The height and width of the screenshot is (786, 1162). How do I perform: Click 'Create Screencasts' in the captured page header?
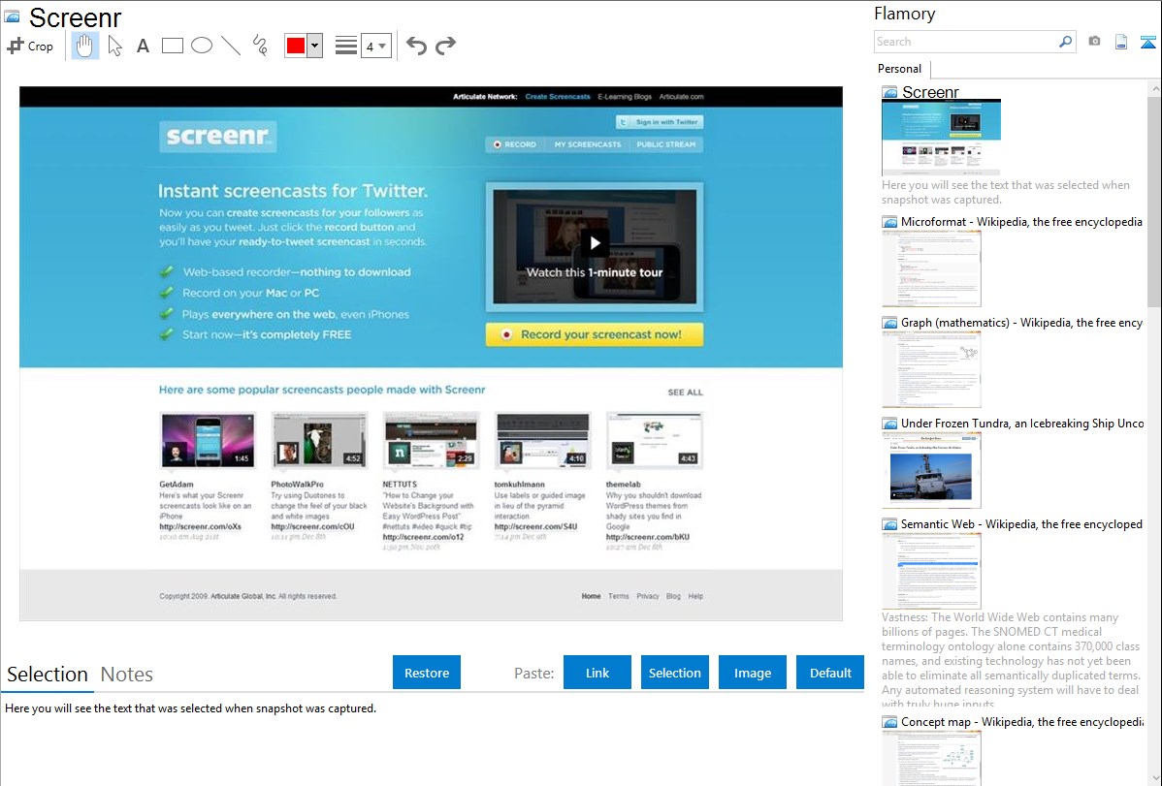point(558,96)
